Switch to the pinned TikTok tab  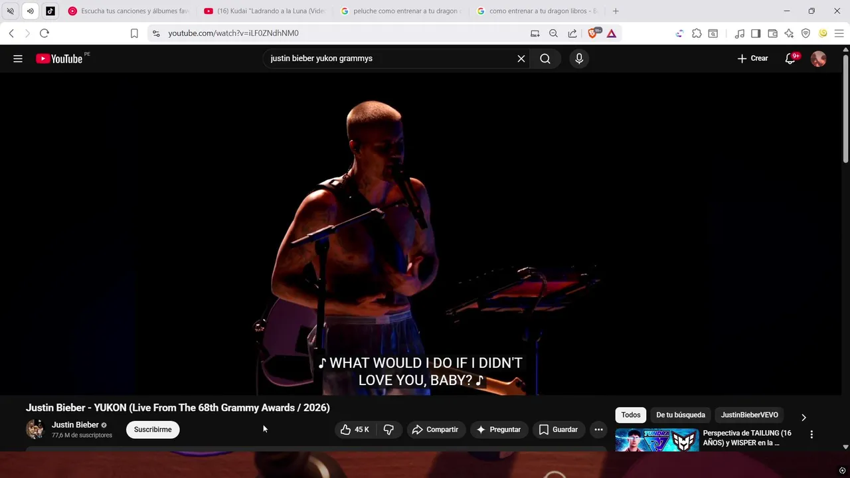pos(50,11)
